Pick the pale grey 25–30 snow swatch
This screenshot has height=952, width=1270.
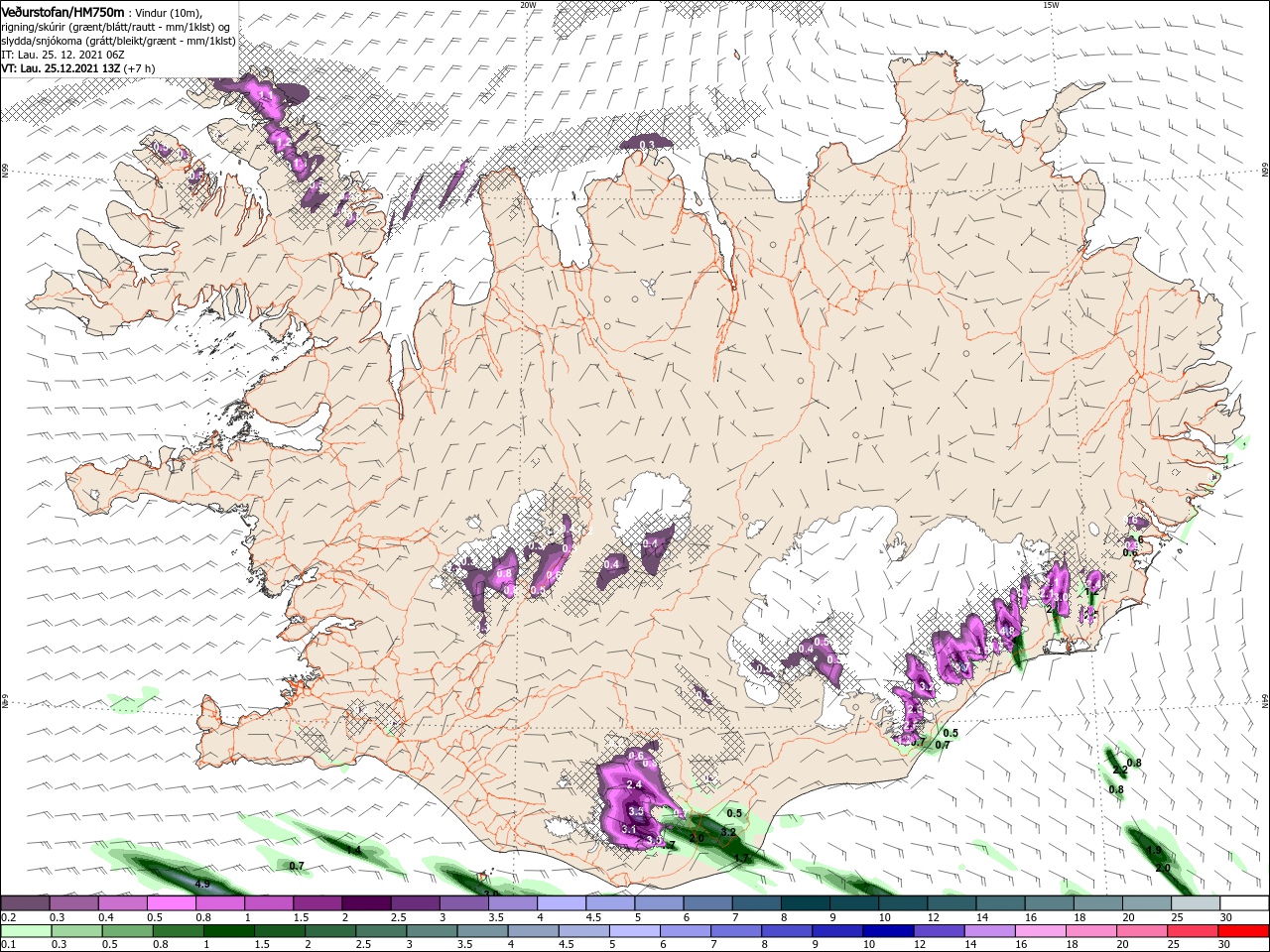pyautogui.click(x=1195, y=903)
